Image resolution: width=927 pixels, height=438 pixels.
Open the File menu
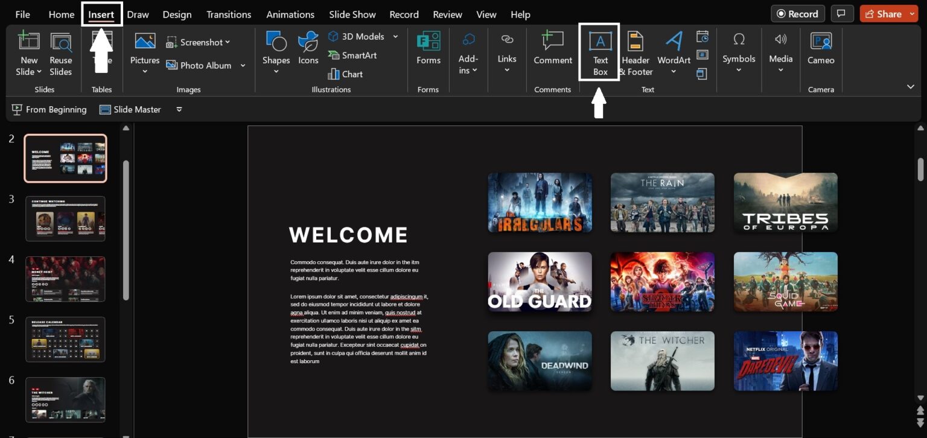[x=22, y=14]
